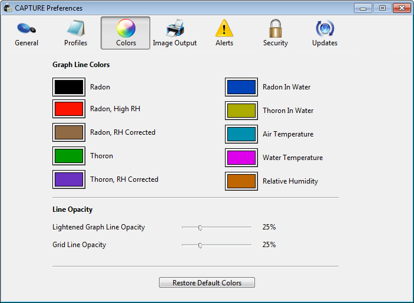Change the brown Radon, RH Corrected color
Image resolution: width=414 pixels, height=303 pixels.
(x=69, y=132)
